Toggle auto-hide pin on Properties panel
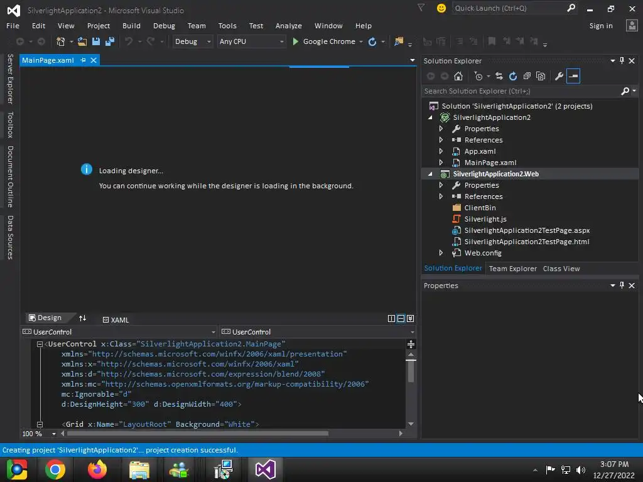Viewport: 643px width, 482px height. [x=622, y=286]
